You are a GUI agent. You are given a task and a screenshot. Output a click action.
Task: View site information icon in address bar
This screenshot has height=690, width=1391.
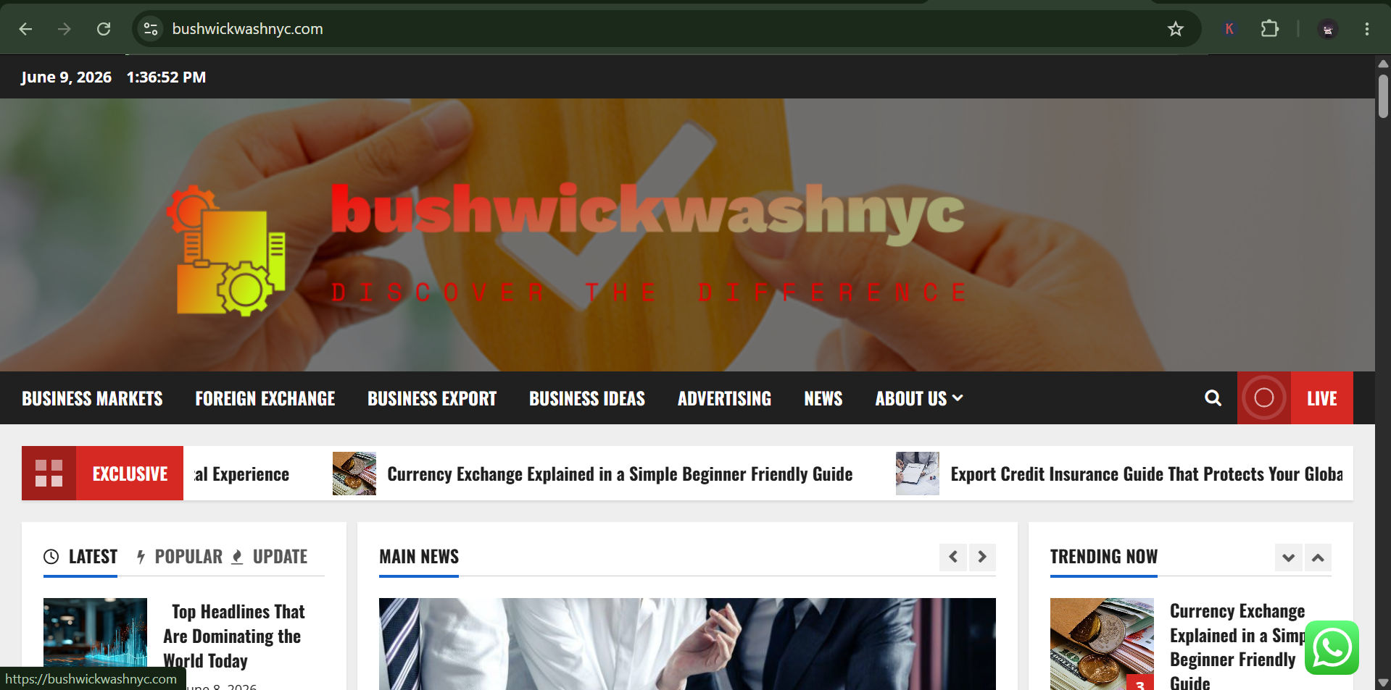click(150, 29)
